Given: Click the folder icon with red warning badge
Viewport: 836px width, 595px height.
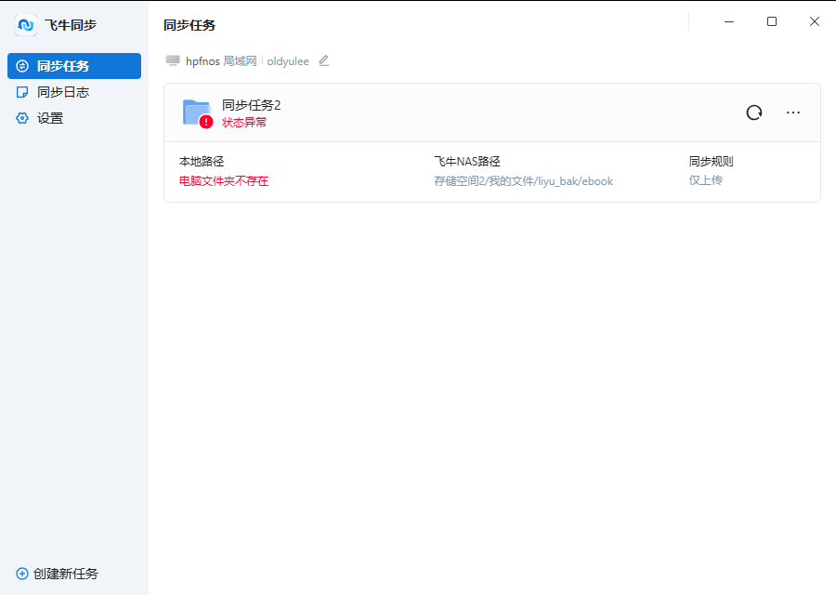Looking at the screenshot, I should coord(197,113).
